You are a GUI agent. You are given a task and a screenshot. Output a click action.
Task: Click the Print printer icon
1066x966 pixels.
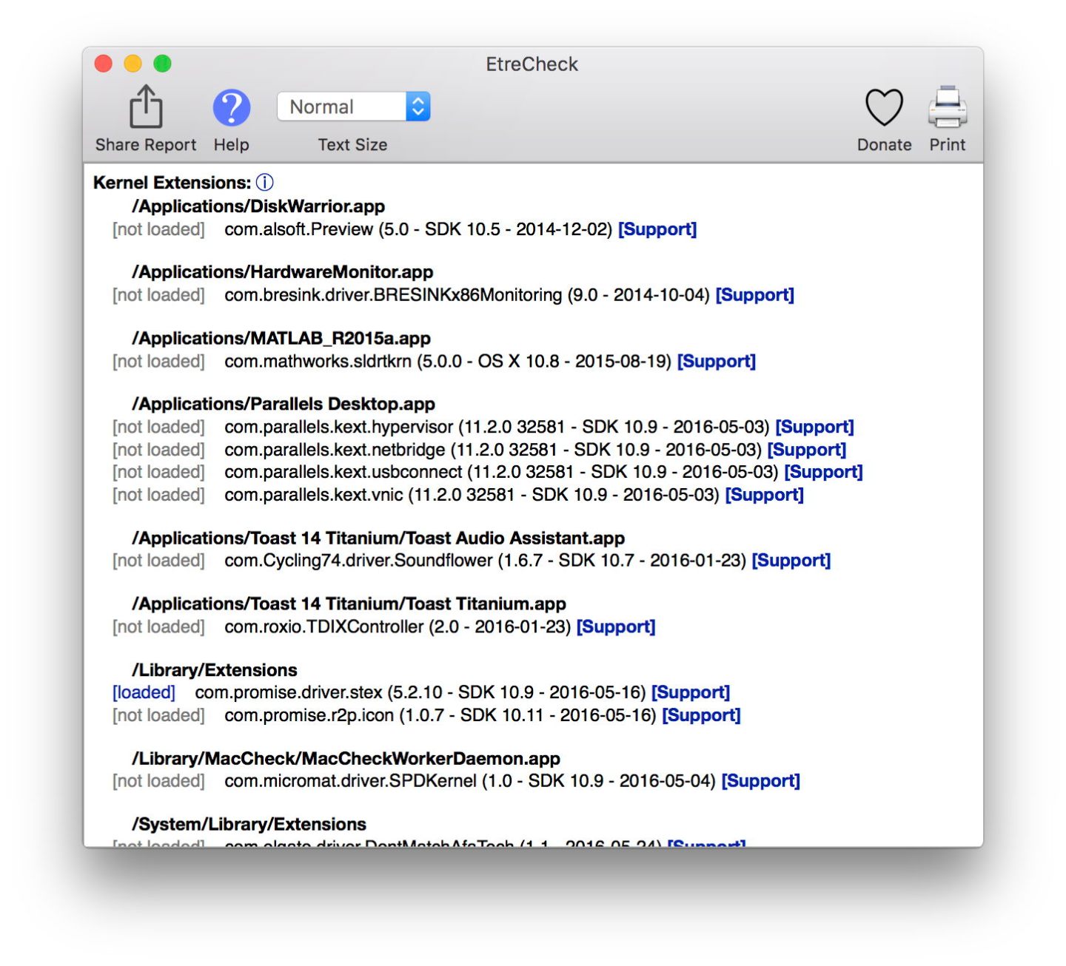948,107
